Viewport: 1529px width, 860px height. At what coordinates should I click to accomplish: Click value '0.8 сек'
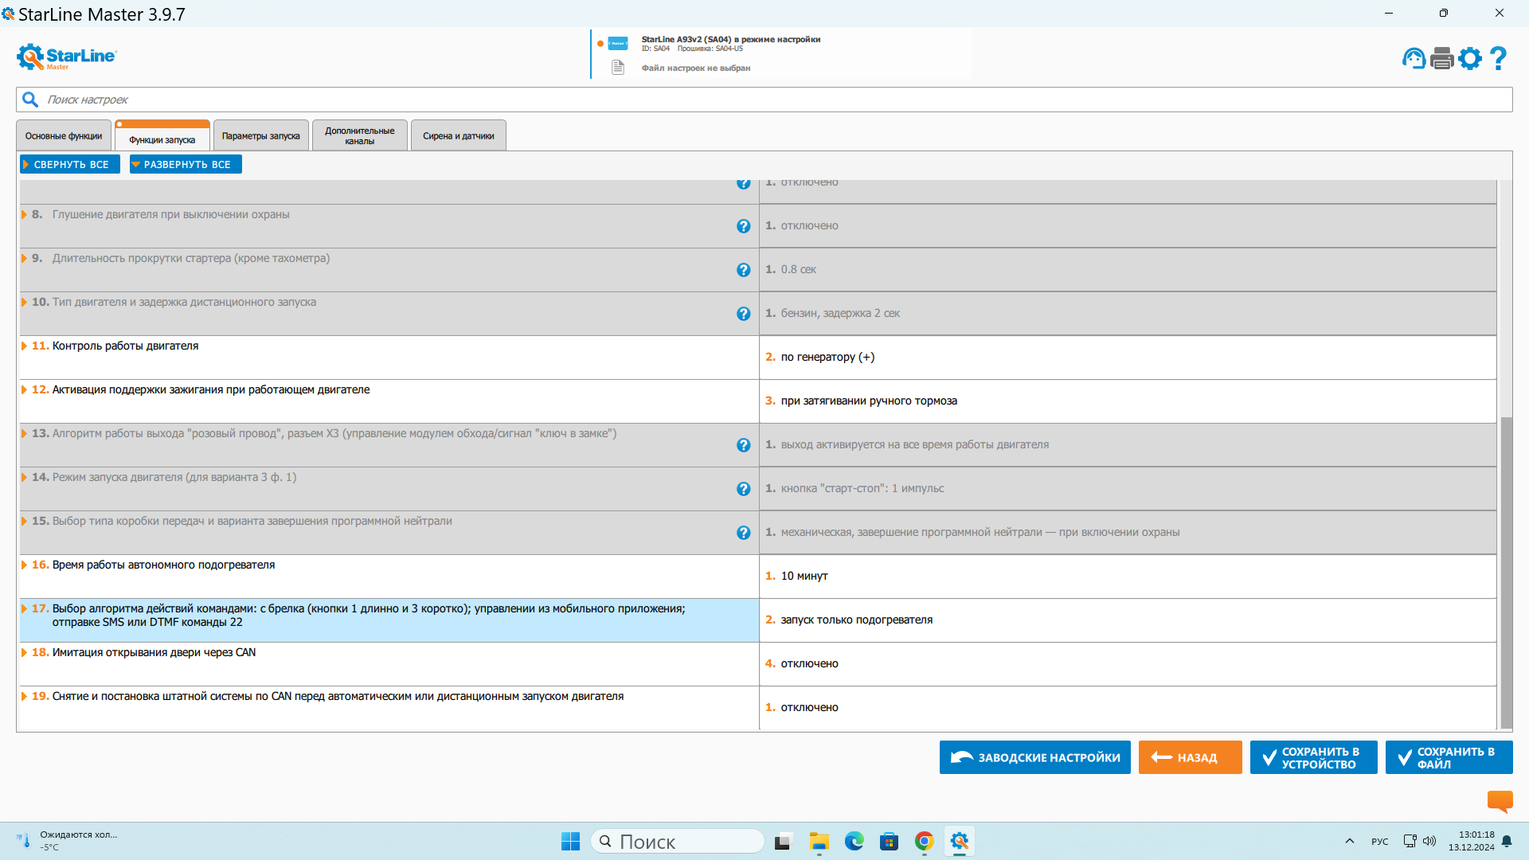[798, 269]
